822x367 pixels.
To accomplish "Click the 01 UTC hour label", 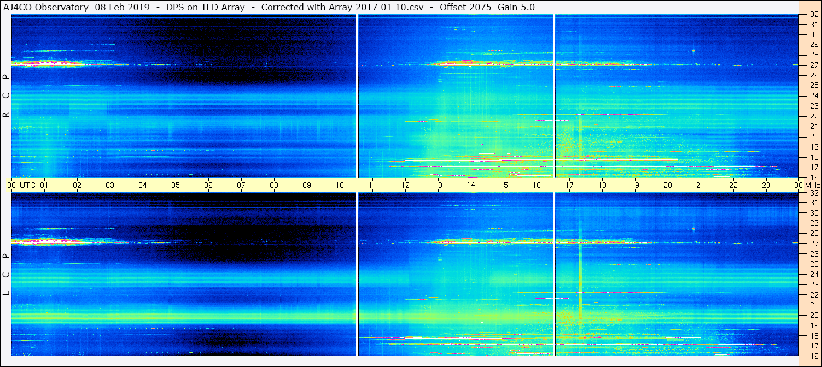I will [44, 185].
